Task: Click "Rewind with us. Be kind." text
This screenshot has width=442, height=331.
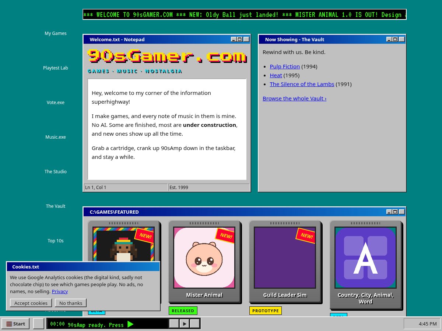Action: 294,52
